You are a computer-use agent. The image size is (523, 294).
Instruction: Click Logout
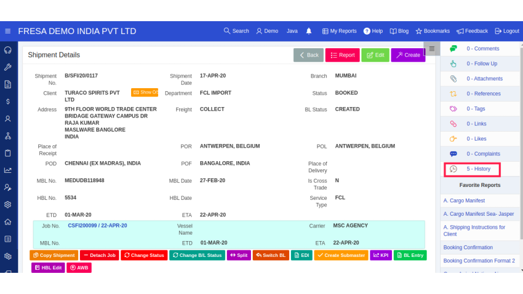pyautogui.click(x=507, y=31)
